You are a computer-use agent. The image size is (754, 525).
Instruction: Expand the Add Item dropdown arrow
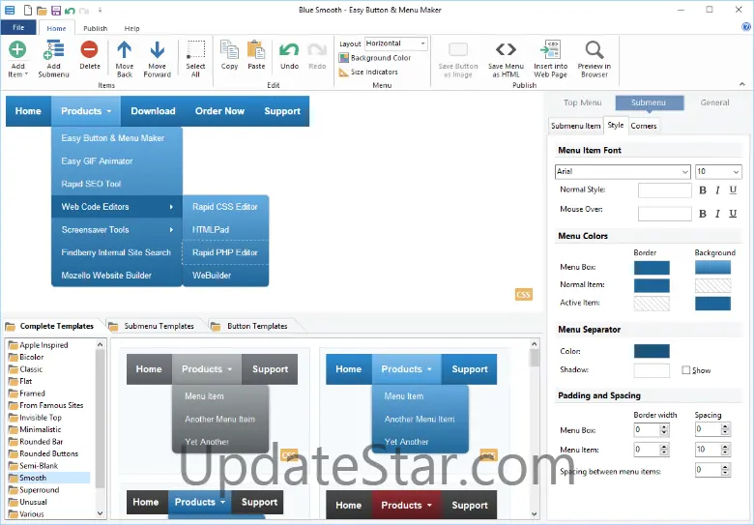(x=26, y=74)
